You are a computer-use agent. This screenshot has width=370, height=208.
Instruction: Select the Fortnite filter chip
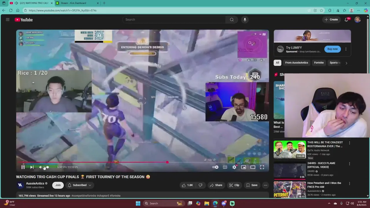(319, 63)
